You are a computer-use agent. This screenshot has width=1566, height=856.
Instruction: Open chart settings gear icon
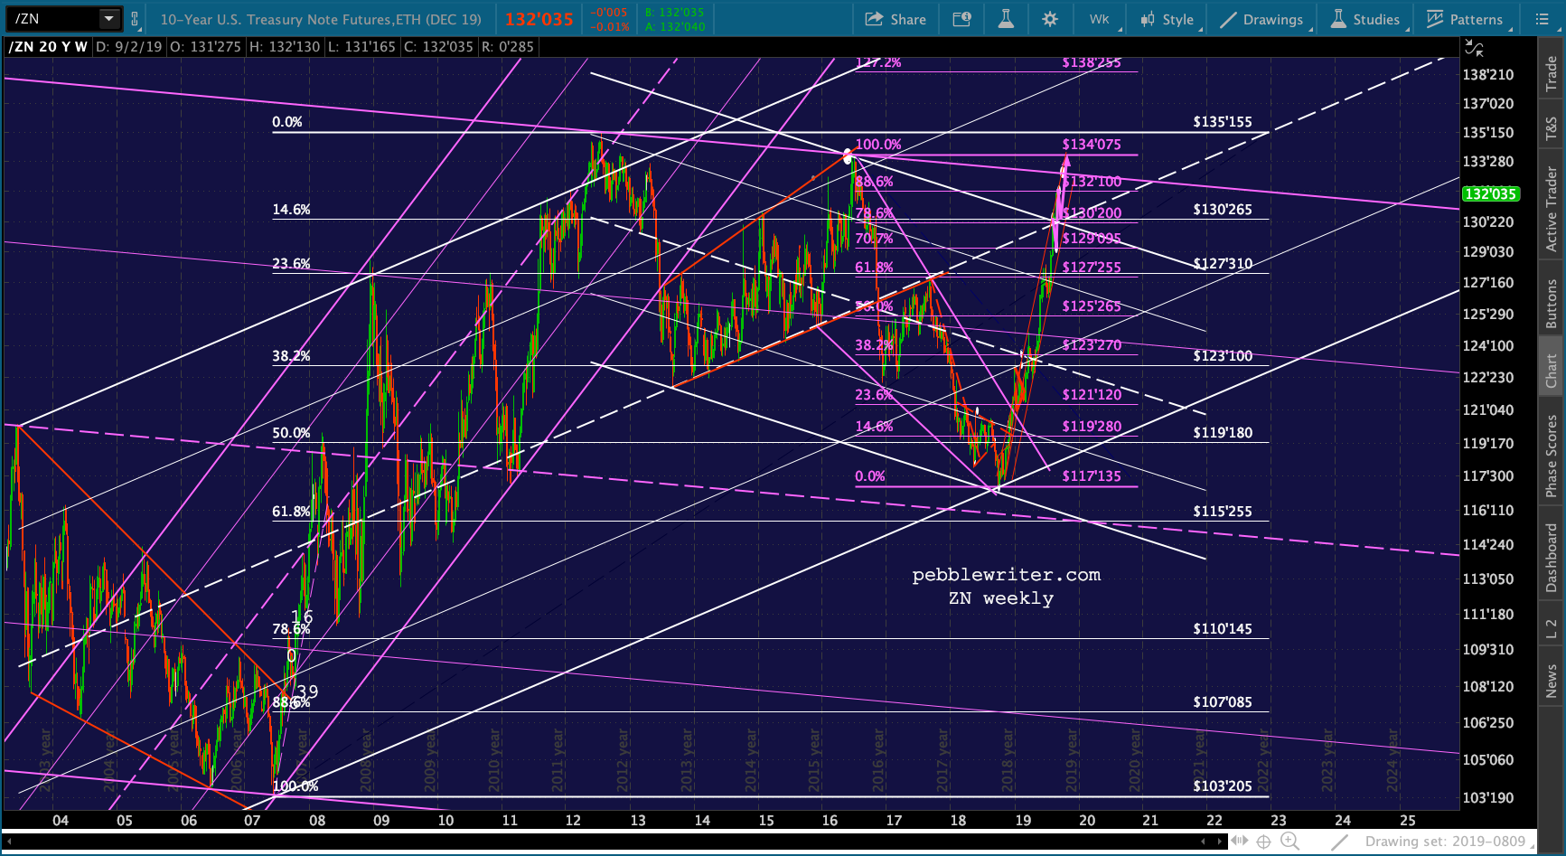[1049, 19]
